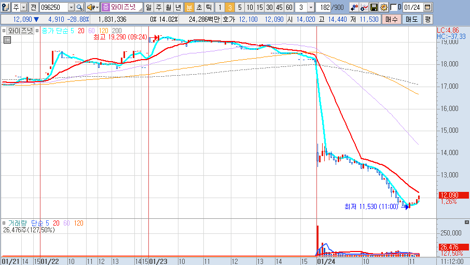Open the candle compare chart icon

tap(354, 7)
